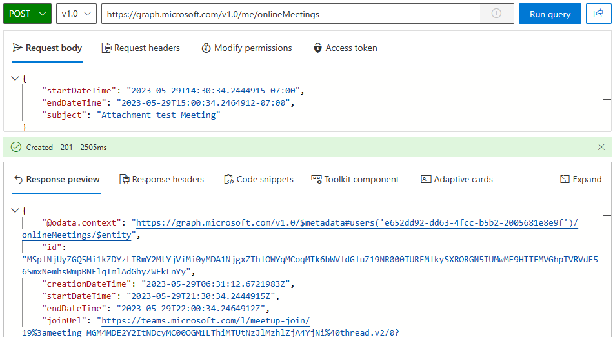Open the Modify permissions tab
Screen dimensions: 613x337
246,48
